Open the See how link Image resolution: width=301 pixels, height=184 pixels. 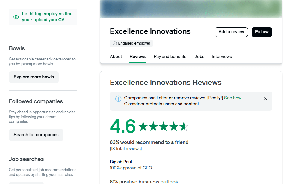pyautogui.click(x=233, y=98)
